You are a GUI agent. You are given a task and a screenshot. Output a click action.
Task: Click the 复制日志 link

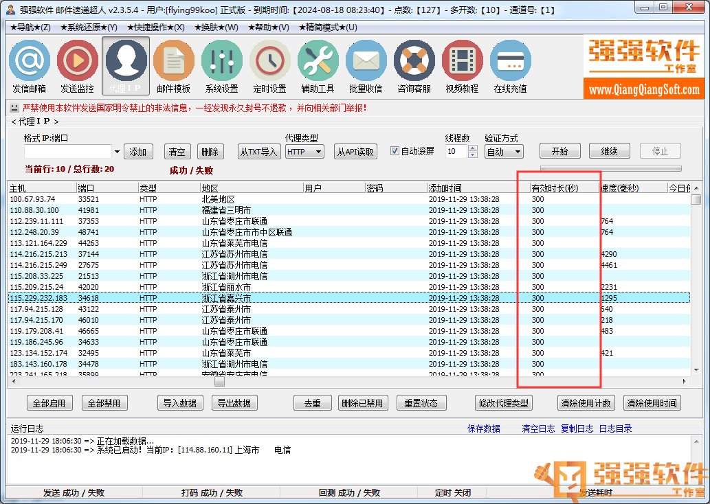click(577, 428)
